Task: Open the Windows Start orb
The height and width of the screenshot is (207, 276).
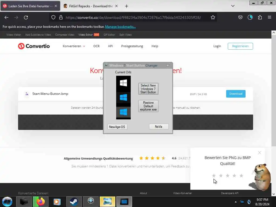Action: (x=7, y=202)
